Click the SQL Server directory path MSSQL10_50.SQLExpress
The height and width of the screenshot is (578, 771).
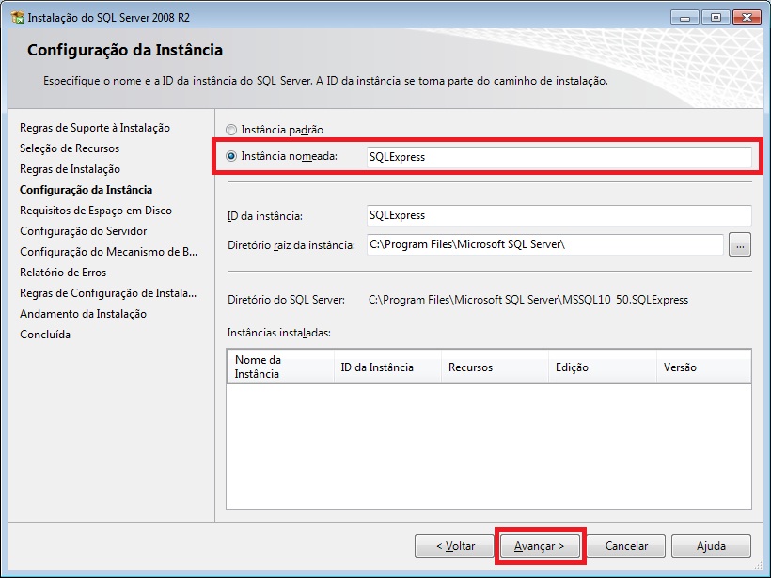pyautogui.click(x=528, y=300)
